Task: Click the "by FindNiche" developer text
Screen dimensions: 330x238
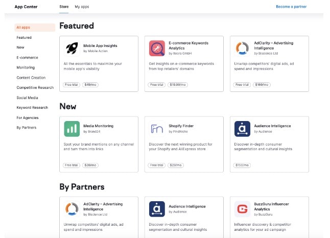Action: click(x=178, y=132)
